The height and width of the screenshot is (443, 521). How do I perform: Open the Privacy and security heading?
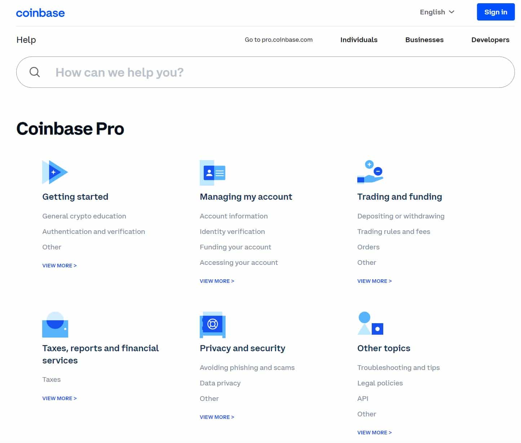coord(242,348)
